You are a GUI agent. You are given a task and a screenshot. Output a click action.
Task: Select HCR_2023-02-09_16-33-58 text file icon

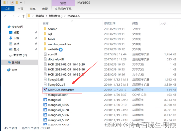tap(45, 69)
